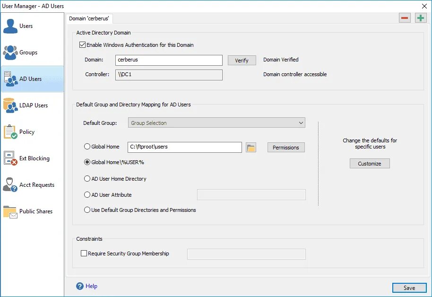432x297 pixels.
Task: Click Customize for specific users
Action: [370, 164]
